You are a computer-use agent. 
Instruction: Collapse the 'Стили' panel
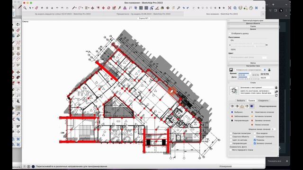[x=253, y=83]
